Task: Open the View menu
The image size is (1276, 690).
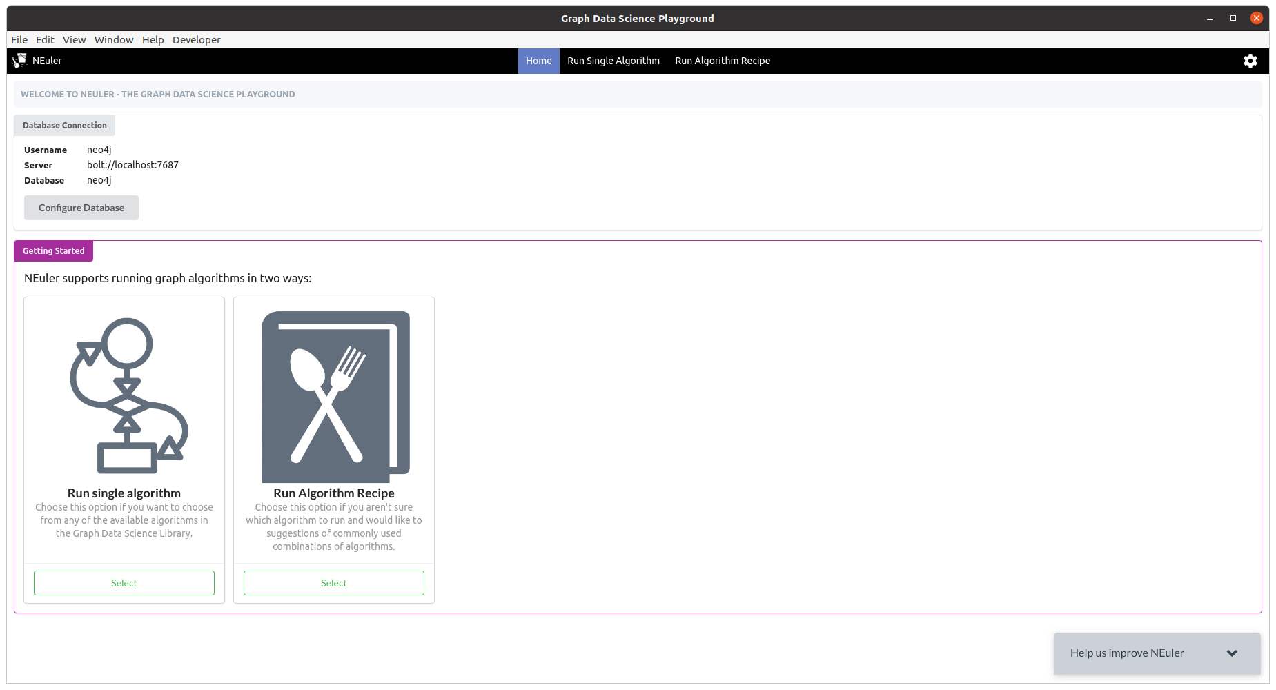Action: [x=74, y=40]
